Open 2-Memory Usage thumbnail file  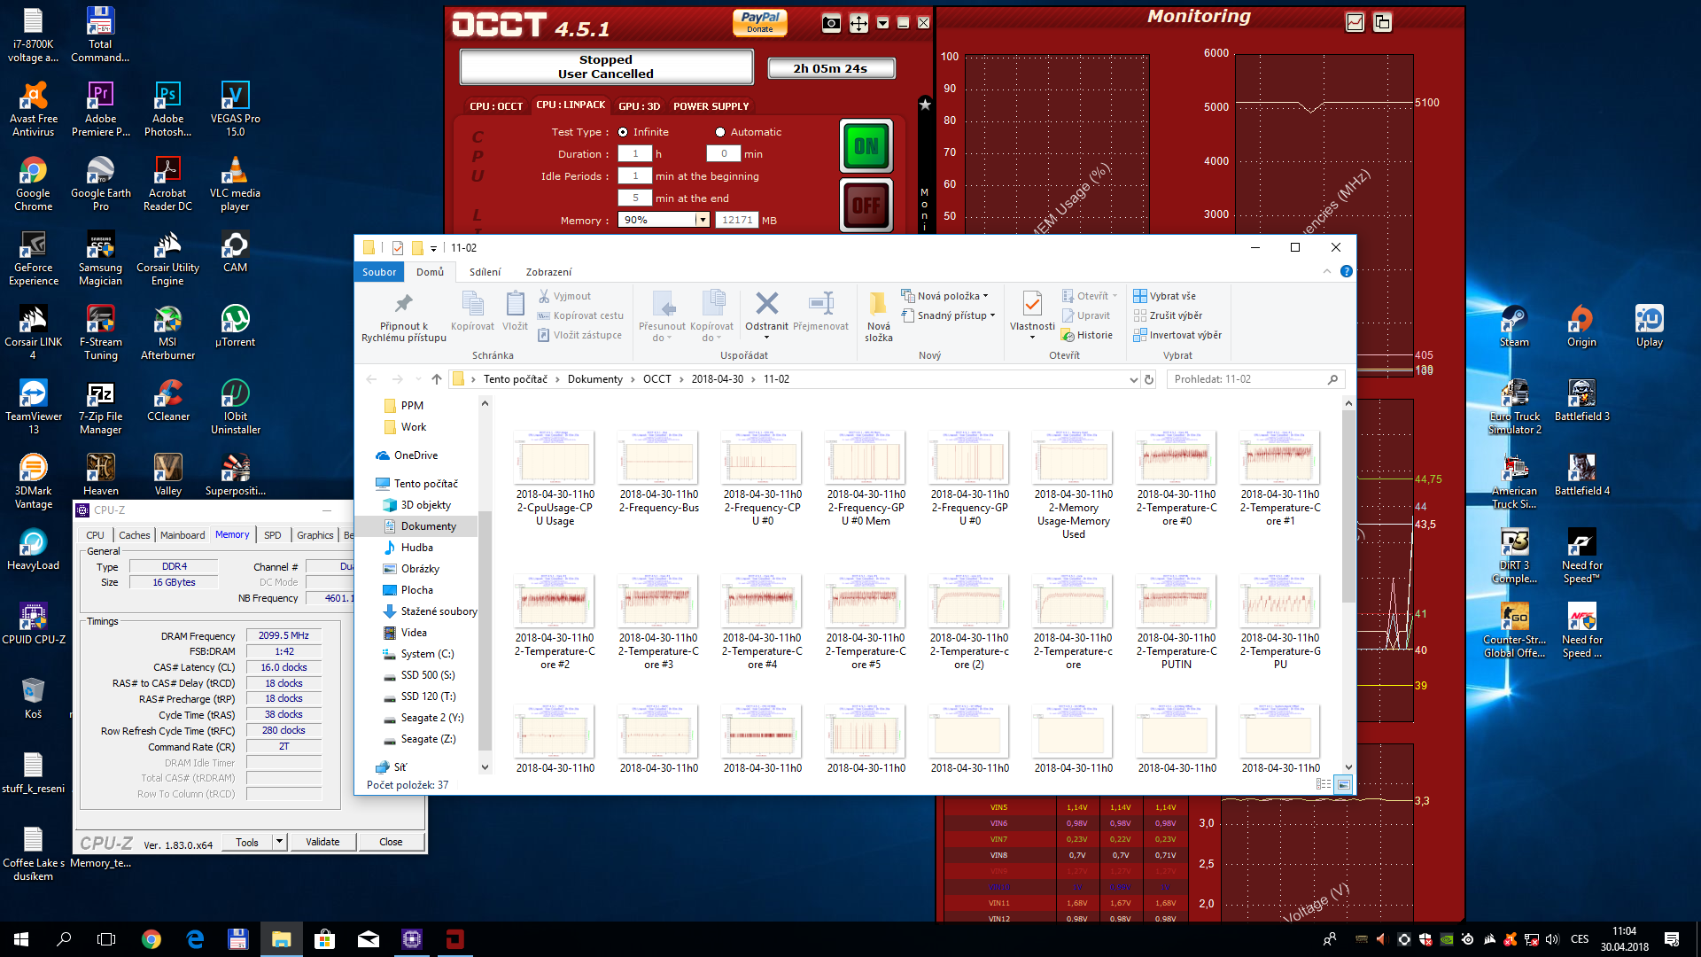click(1073, 457)
